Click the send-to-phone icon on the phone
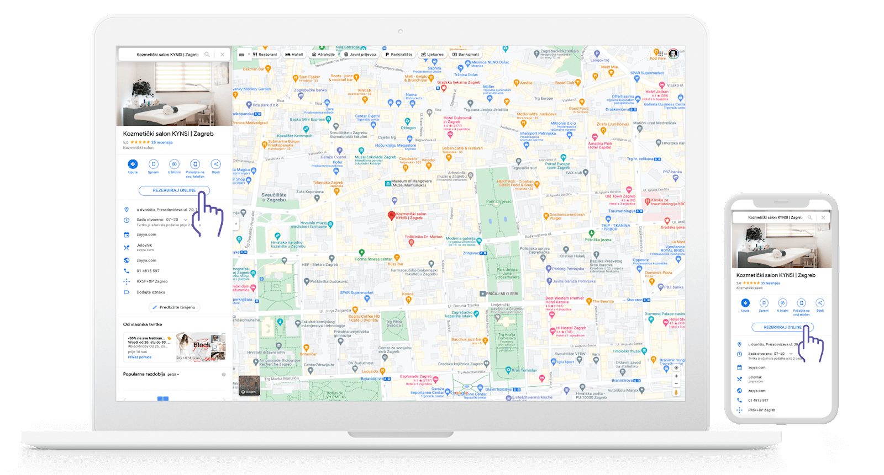The image size is (884, 475). pyautogui.click(x=802, y=302)
